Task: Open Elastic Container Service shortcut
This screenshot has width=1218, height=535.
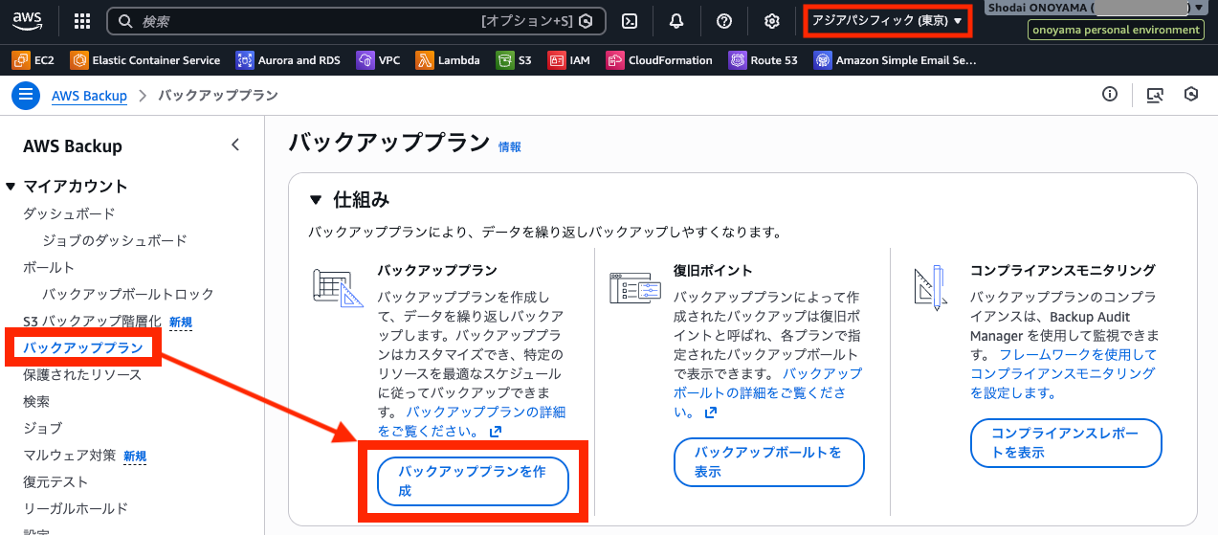Action: [145, 60]
